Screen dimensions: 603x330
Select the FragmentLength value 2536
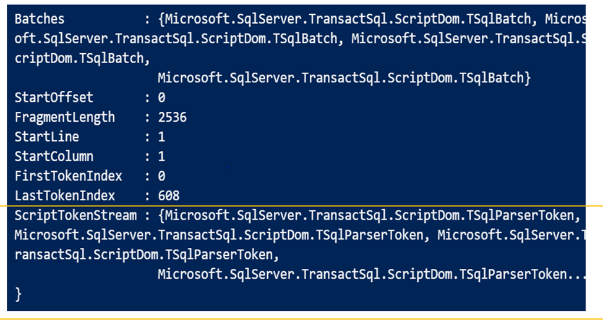click(172, 117)
